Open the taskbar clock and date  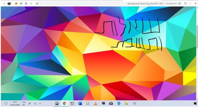(15, 103)
